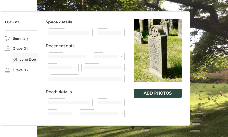This screenshot has height=137, width=228.
Task: Click the wider first Space details field
Action: (69, 33)
